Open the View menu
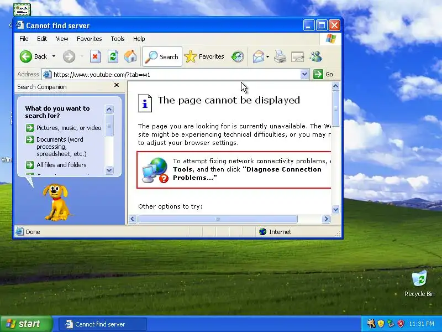The image size is (442, 332). 62,39
